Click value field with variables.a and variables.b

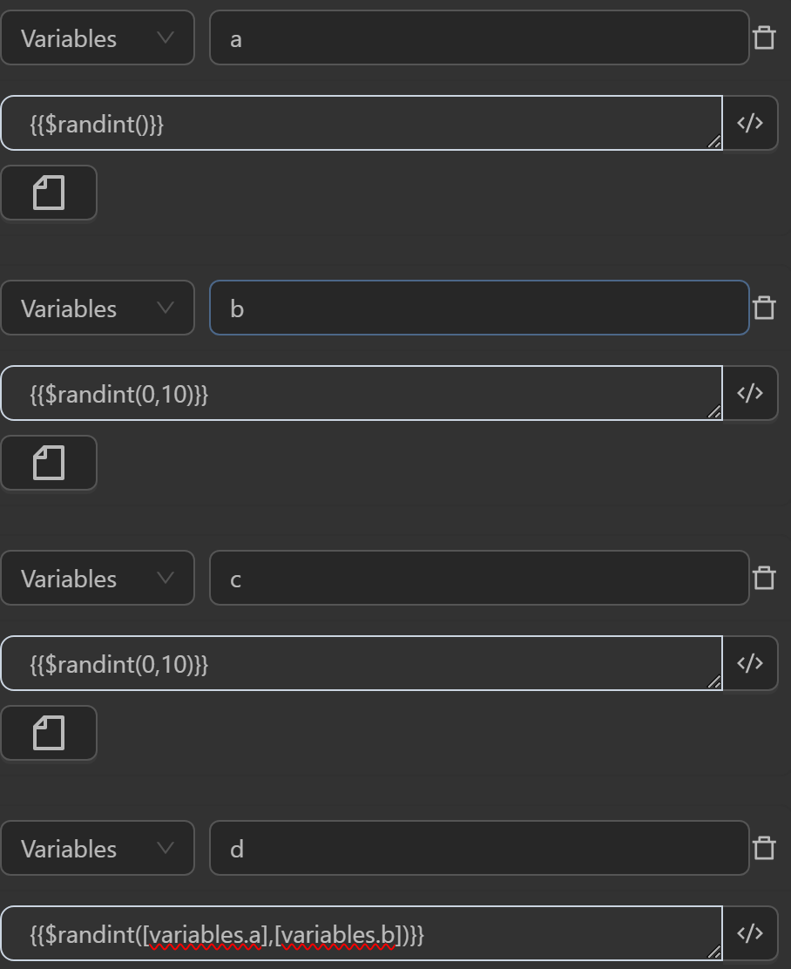pyautogui.click(x=361, y=933)
